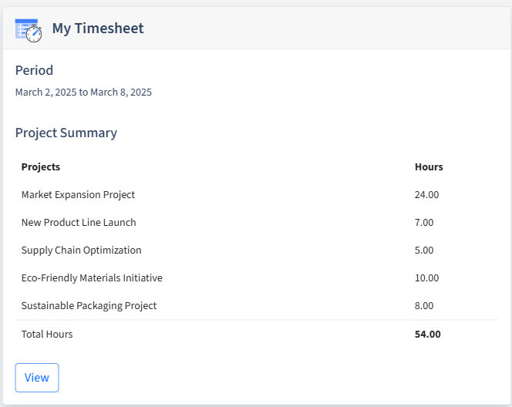This screenshot has width=512, height=407.
Task: Click the 7.00 hours value
Action: [424, 222]
